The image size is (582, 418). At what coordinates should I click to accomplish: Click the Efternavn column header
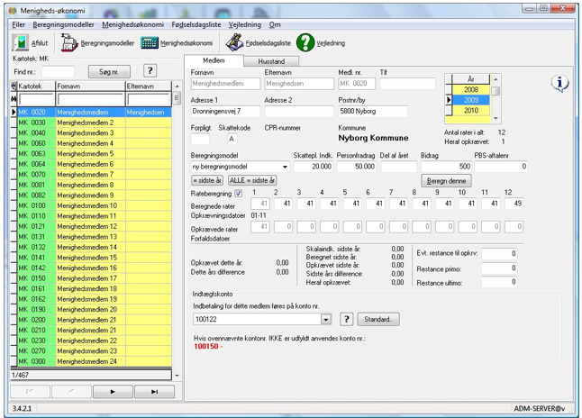149,86
